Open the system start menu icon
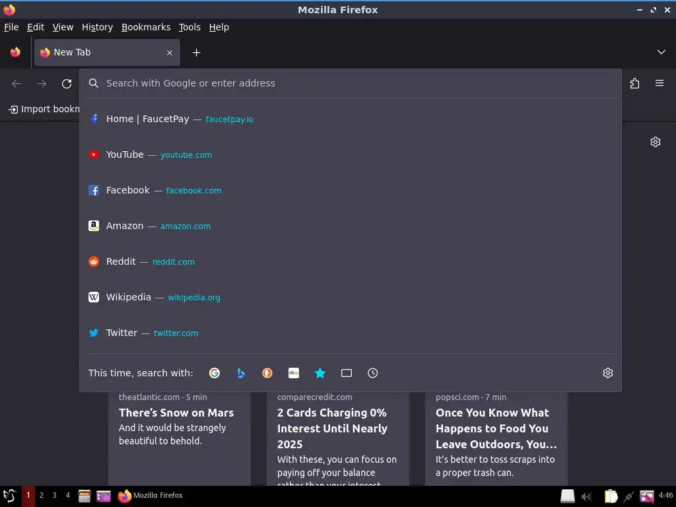This screenshot has width=676, height=507. [9, 496]
